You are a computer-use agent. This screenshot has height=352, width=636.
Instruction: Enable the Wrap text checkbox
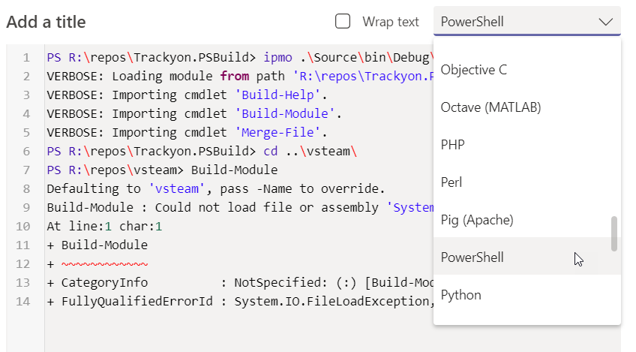pyautogui.click(x=343, y=22)
